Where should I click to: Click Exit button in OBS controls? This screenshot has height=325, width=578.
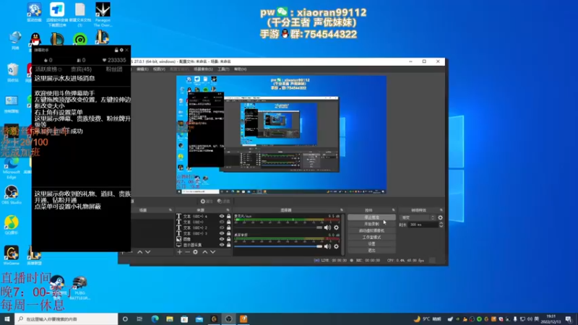pyautogui.click(x=371, y=251)
